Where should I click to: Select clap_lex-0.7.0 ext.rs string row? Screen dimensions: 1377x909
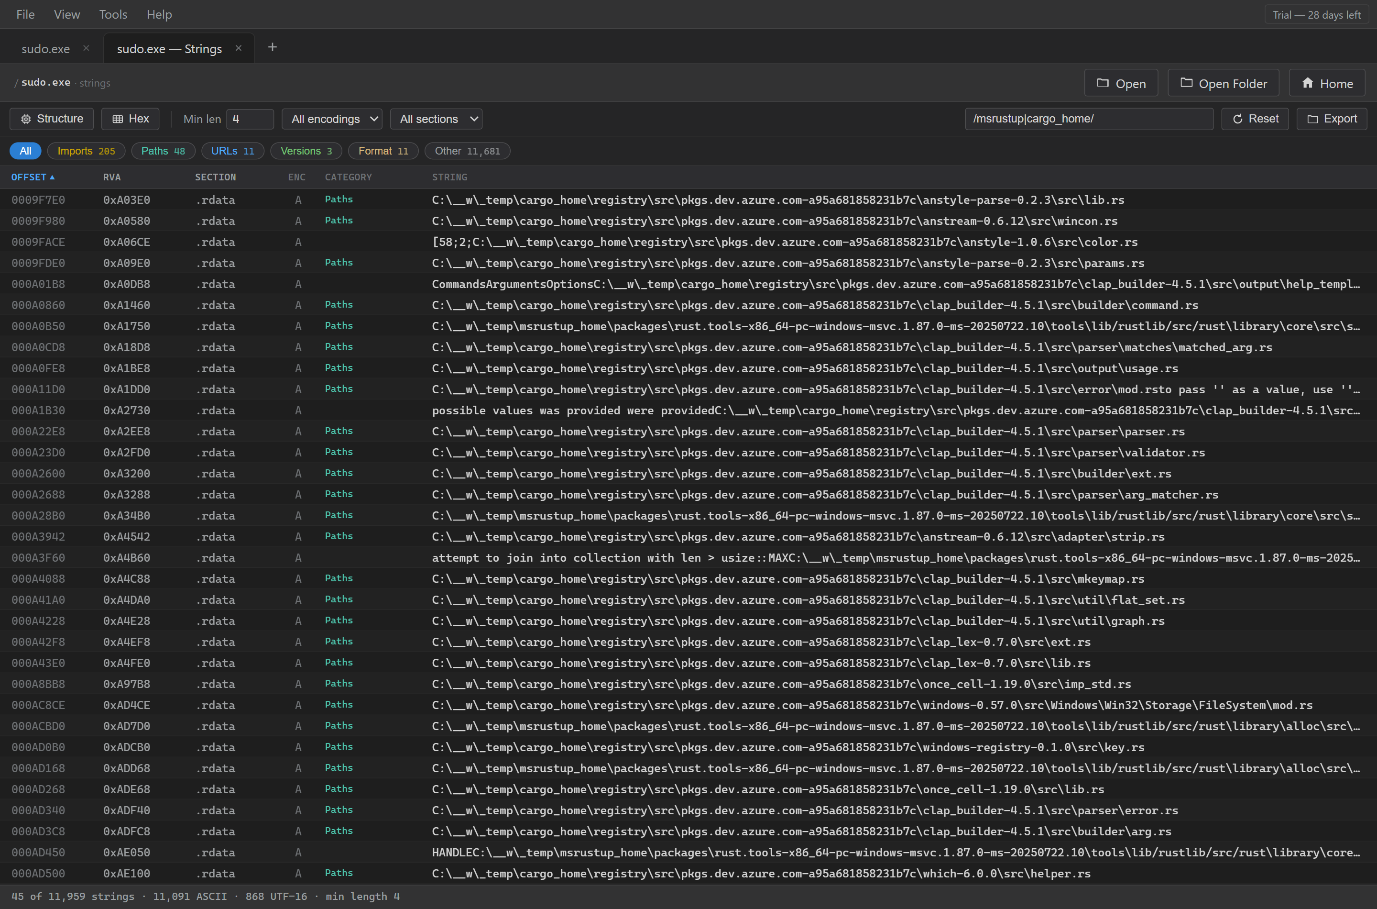tap(688, 642)
